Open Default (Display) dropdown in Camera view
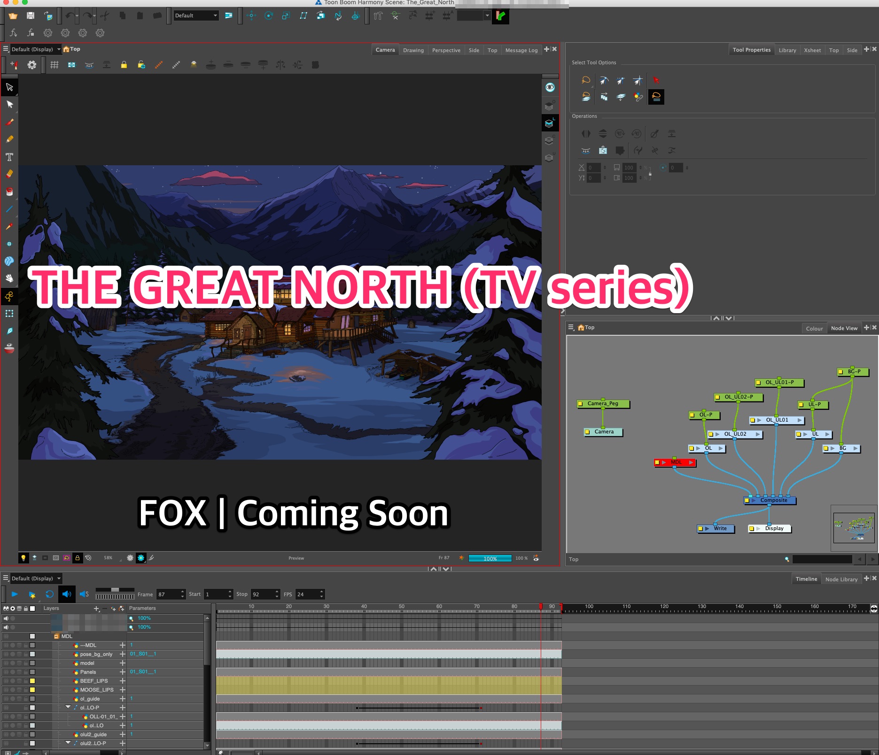The image size is (879, 755). click(x=36, y=49)
